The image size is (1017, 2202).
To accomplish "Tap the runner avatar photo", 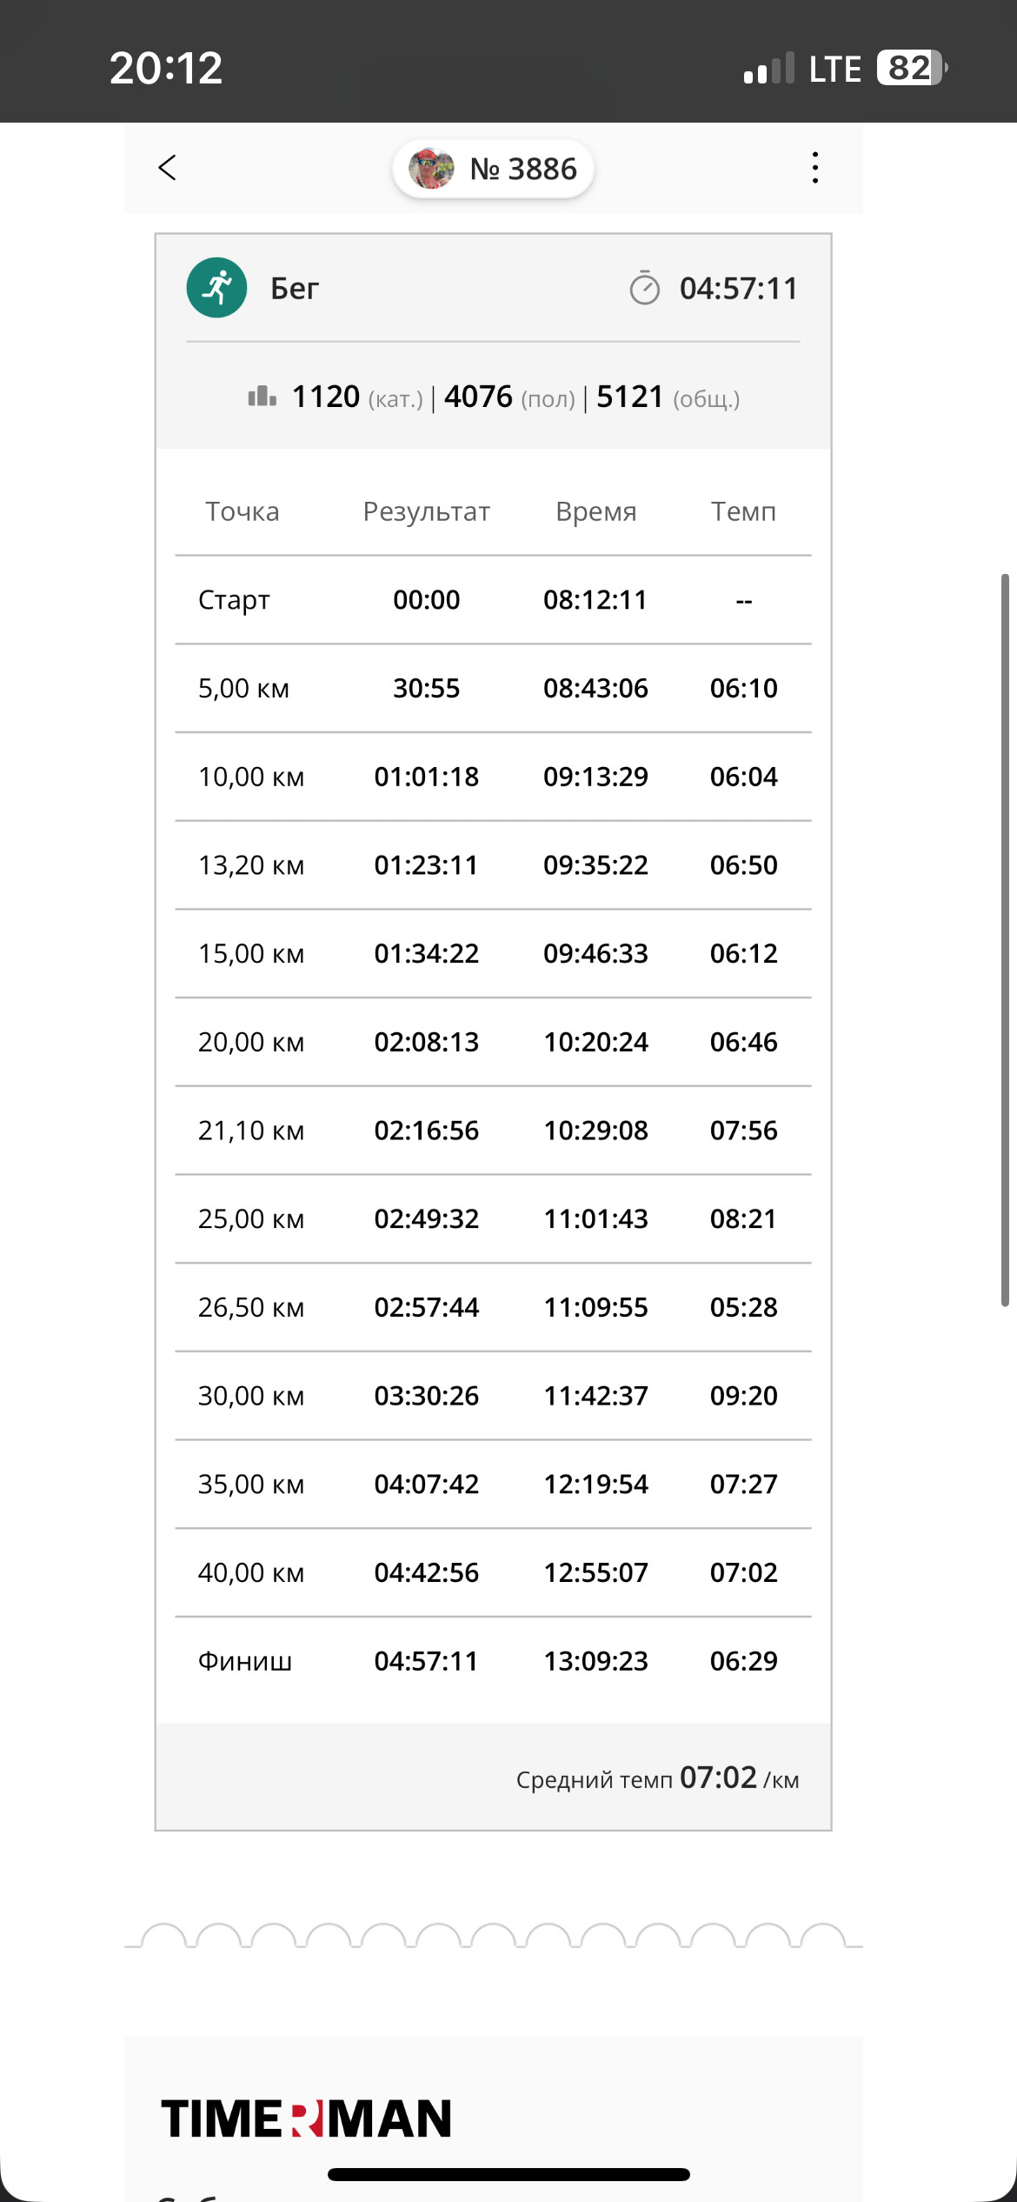I will (432, 169).
